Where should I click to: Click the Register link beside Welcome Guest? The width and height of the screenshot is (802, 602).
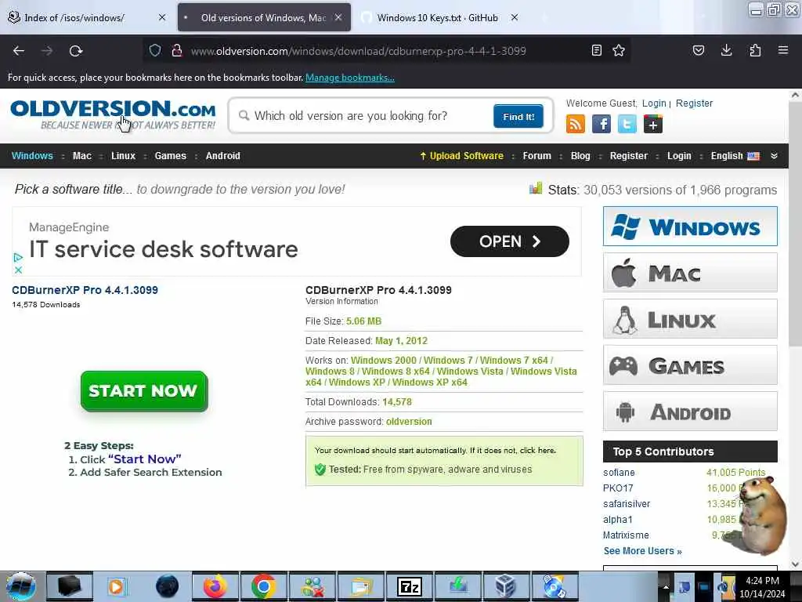(694, 103)
